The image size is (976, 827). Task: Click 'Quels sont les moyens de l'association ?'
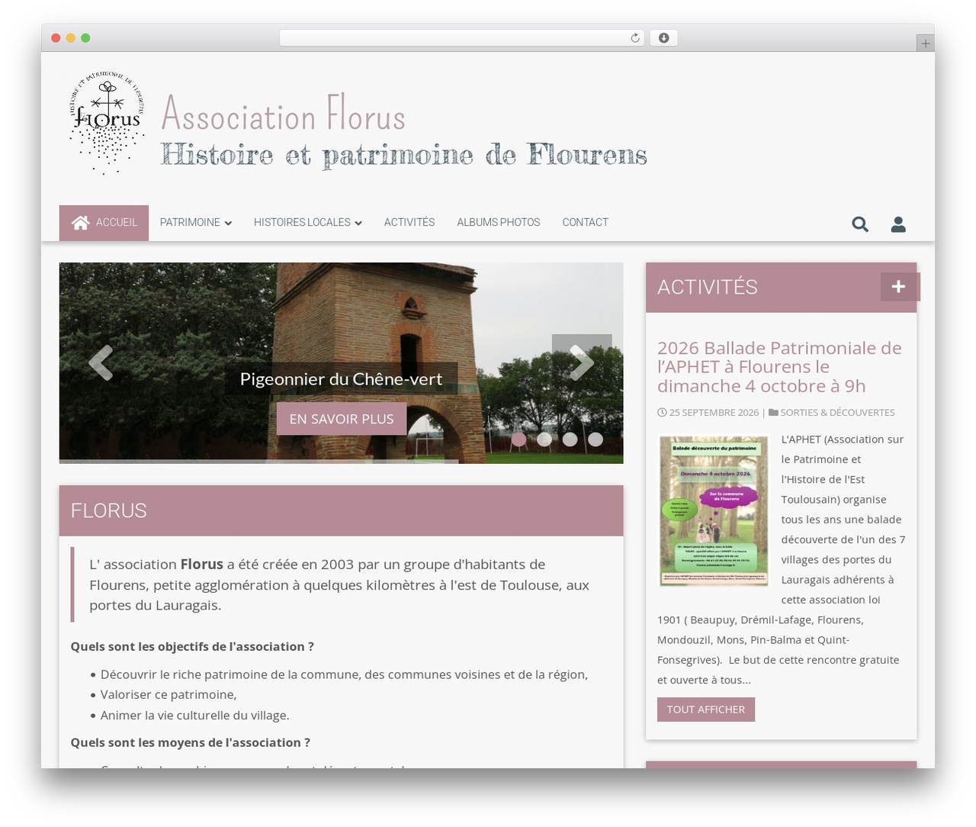(190, 742)
